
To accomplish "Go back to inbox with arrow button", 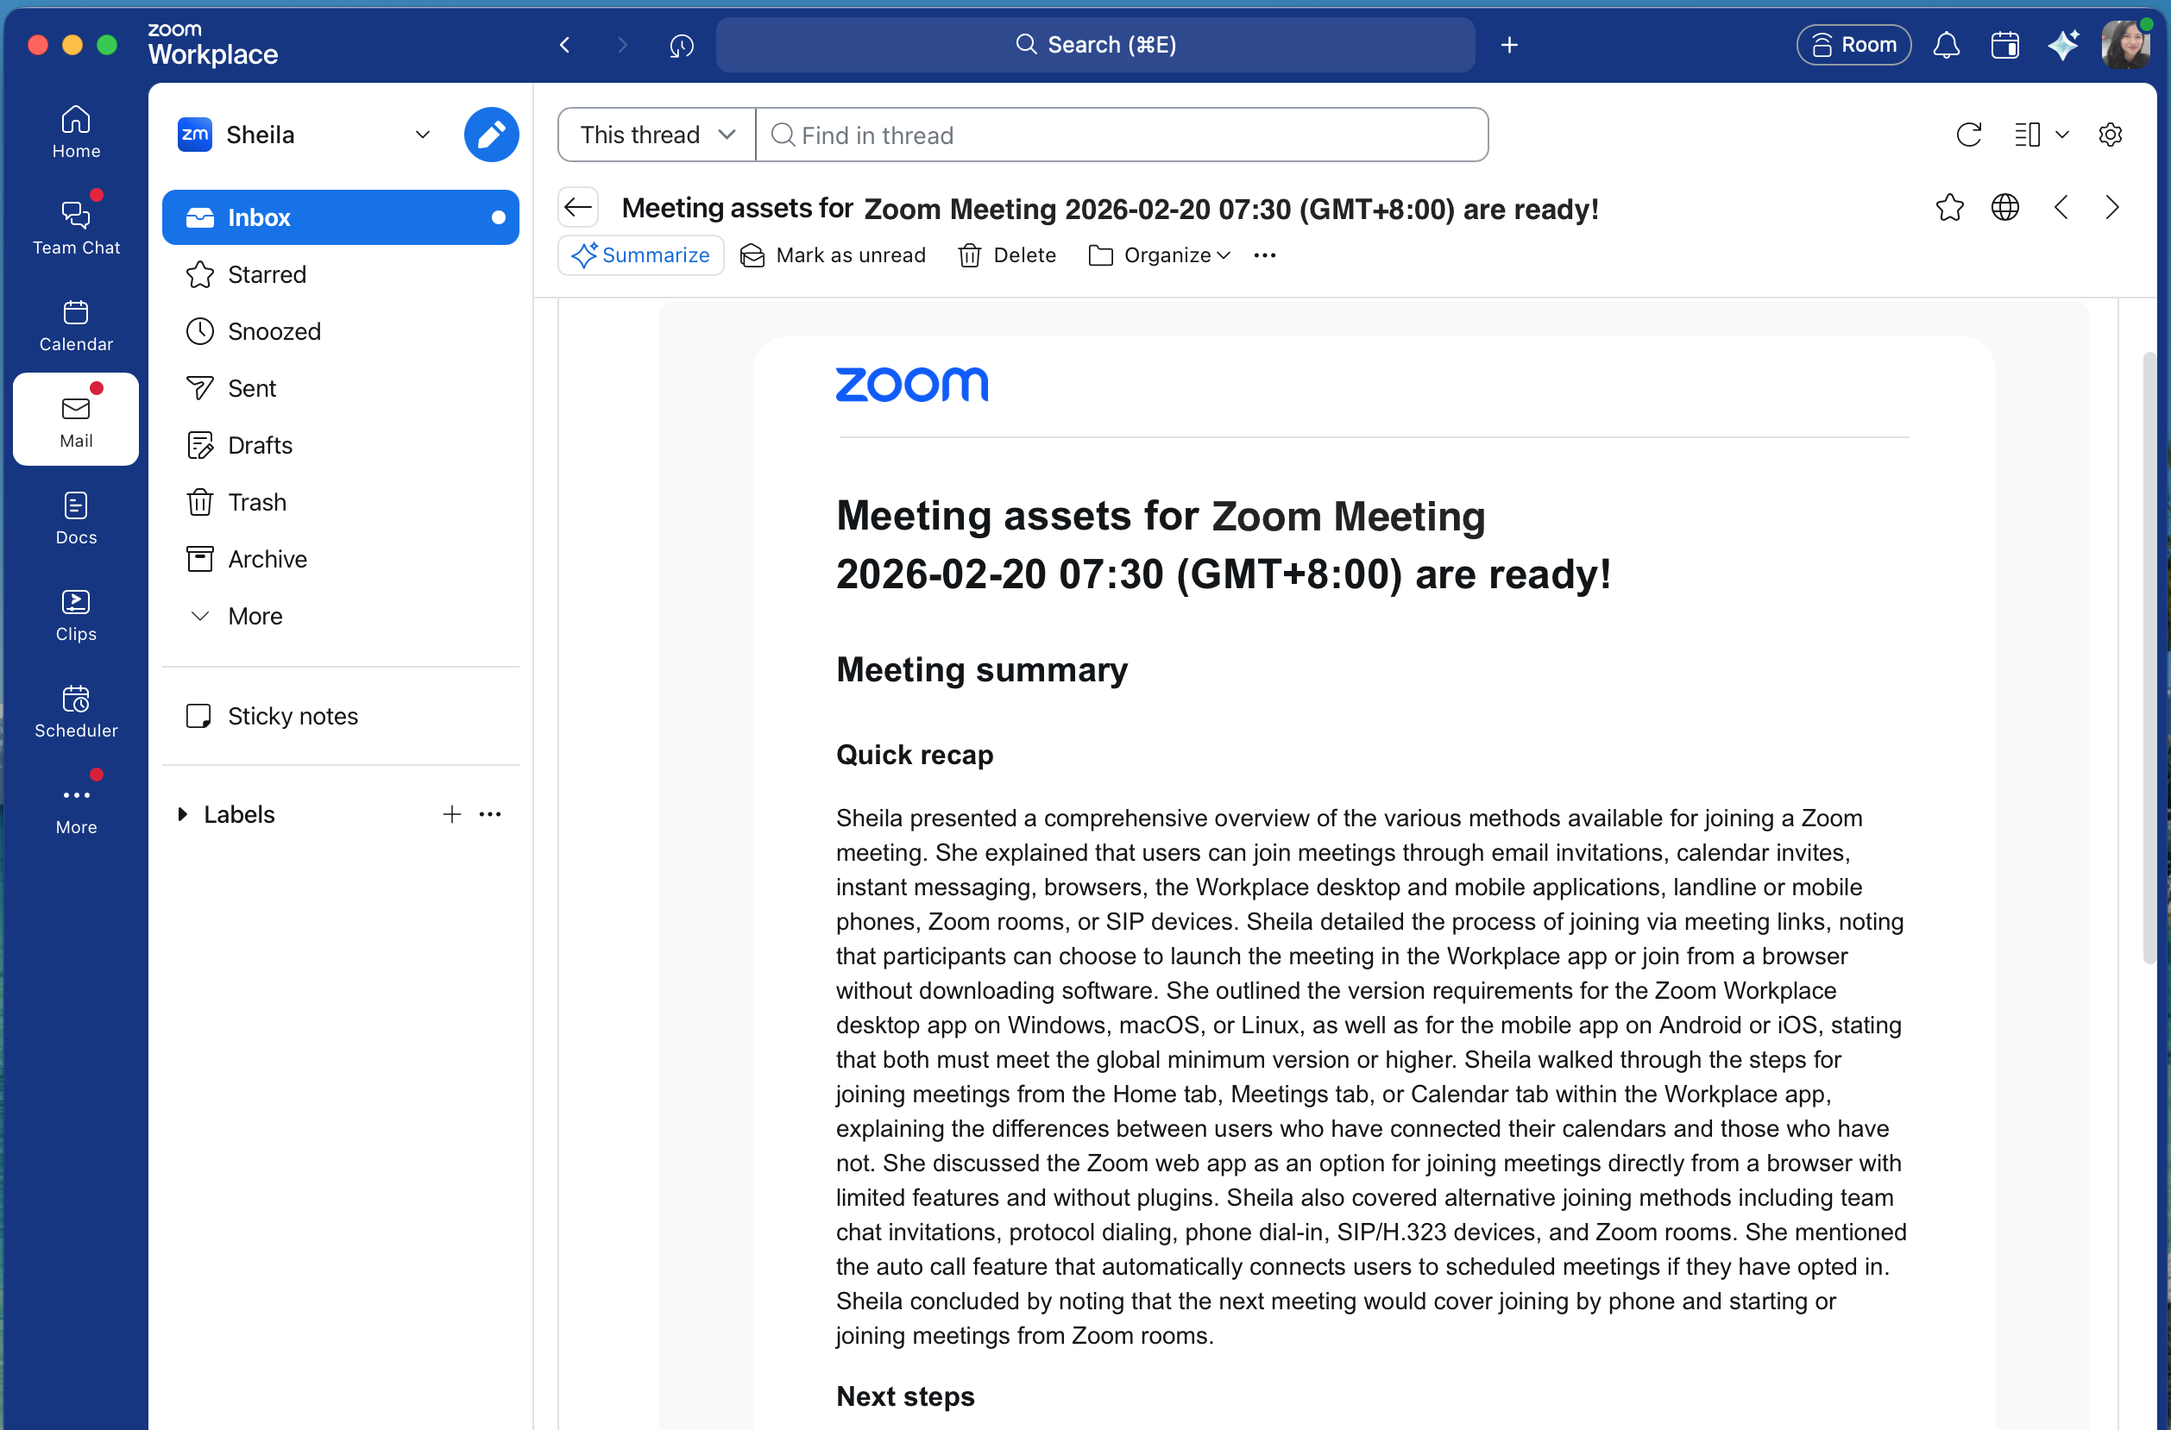I will coord(578,208).
